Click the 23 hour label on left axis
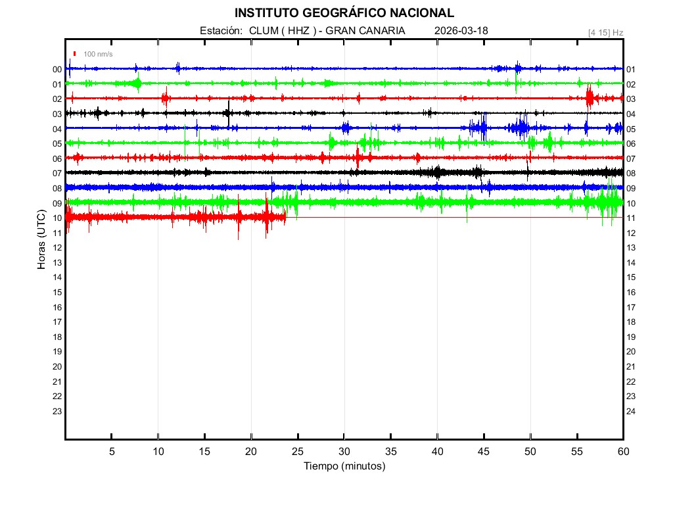Viewport: 673px width, 505px height. [57, 411]
